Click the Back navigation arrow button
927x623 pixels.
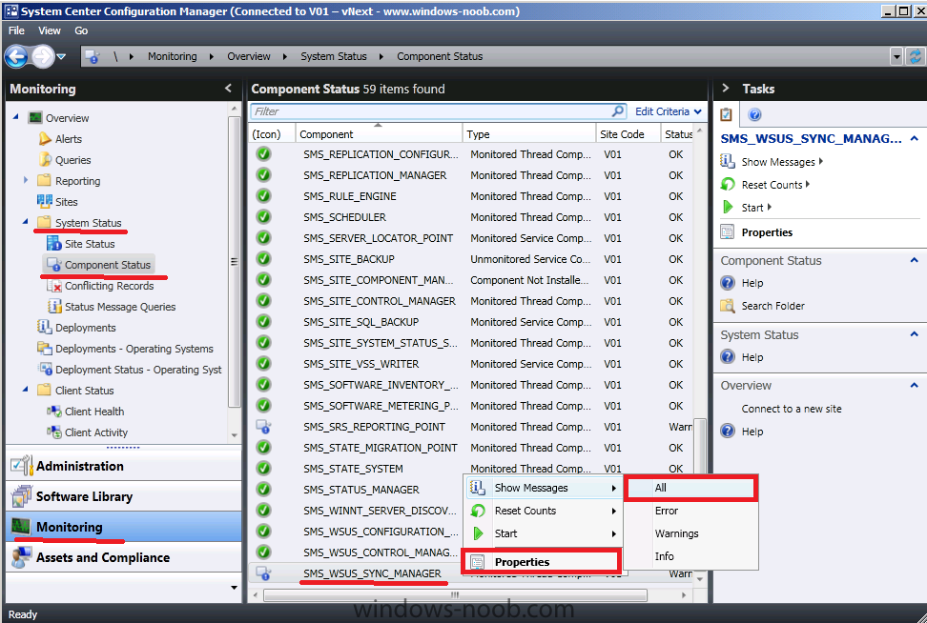click(x=16, y=57)
